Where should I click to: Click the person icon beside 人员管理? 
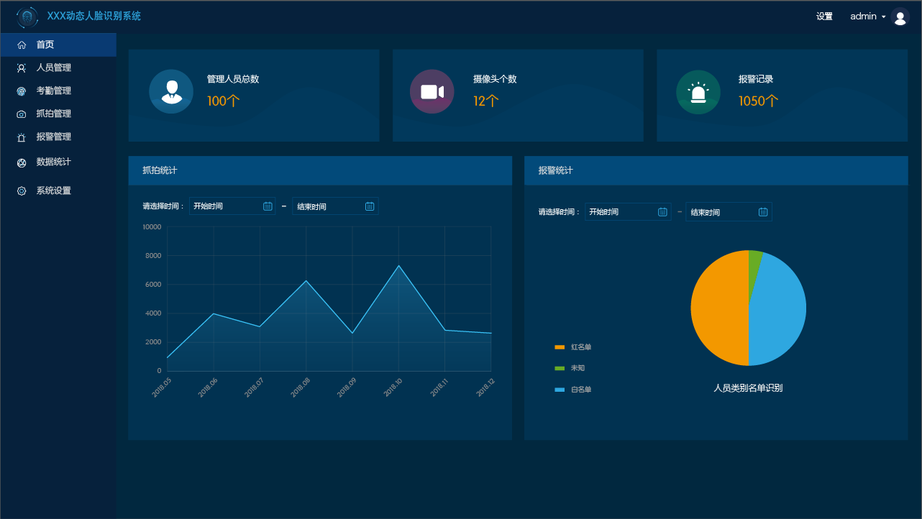coord(22,68)
